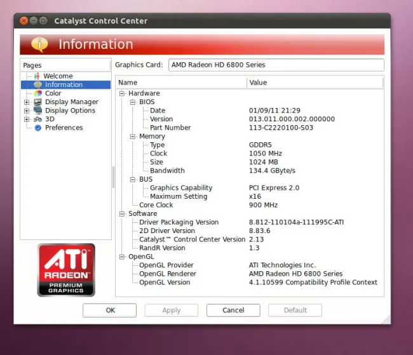Open Preferences via its gear icon
413x355 pixels.
[38, 128]
